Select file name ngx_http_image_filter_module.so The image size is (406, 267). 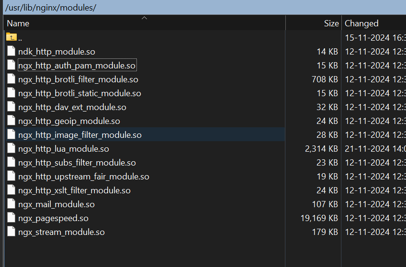tap(80, 135)
